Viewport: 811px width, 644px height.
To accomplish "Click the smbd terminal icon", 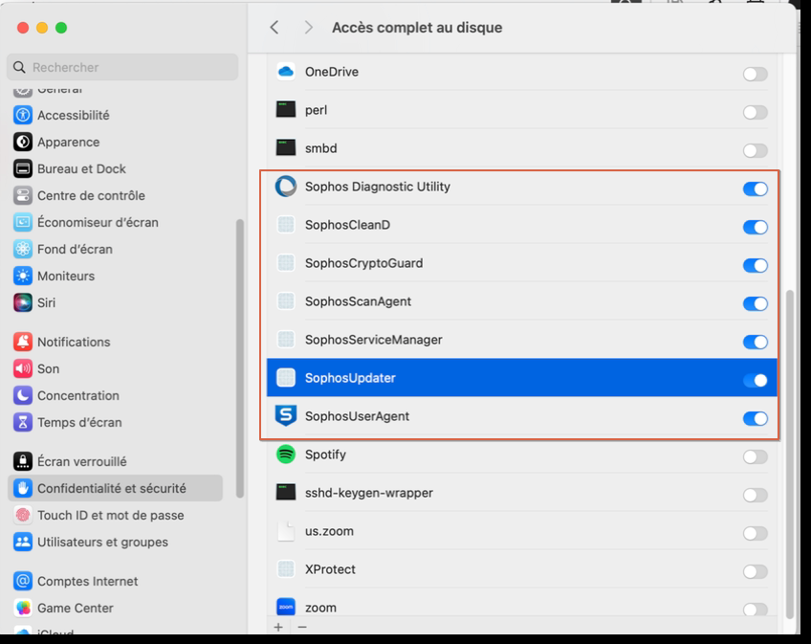I will coord(286,148).
